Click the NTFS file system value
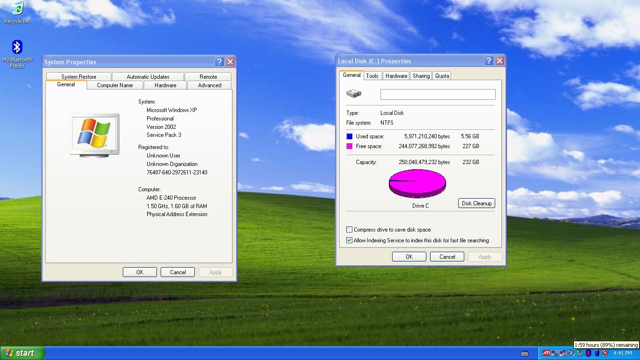Screen dimensions: 640x360 [x=387, y=123]
